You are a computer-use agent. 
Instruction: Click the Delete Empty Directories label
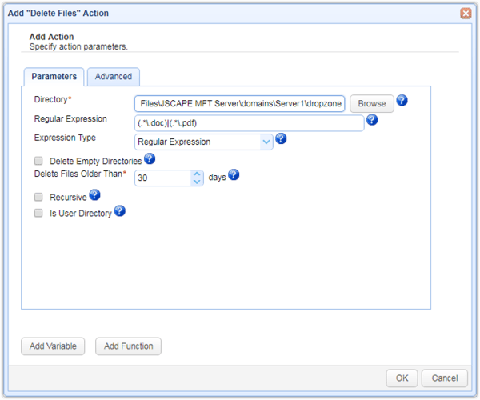click(95, 161)
